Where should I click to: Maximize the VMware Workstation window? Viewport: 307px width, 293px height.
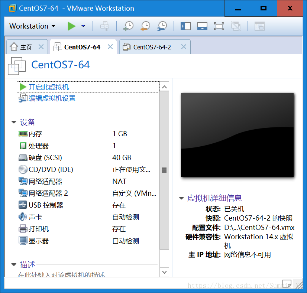tap(264, 9)
